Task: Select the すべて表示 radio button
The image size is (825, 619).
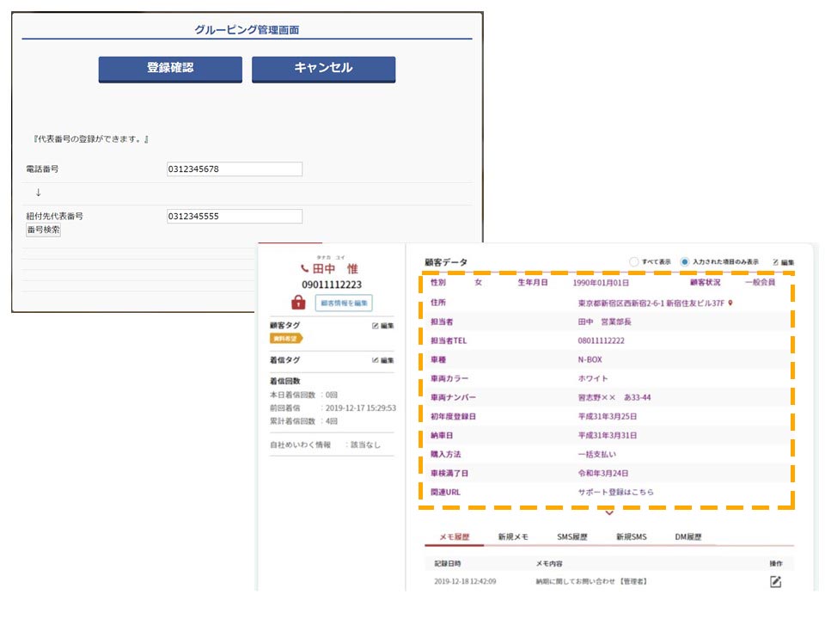Action: (x=634, y=261)
